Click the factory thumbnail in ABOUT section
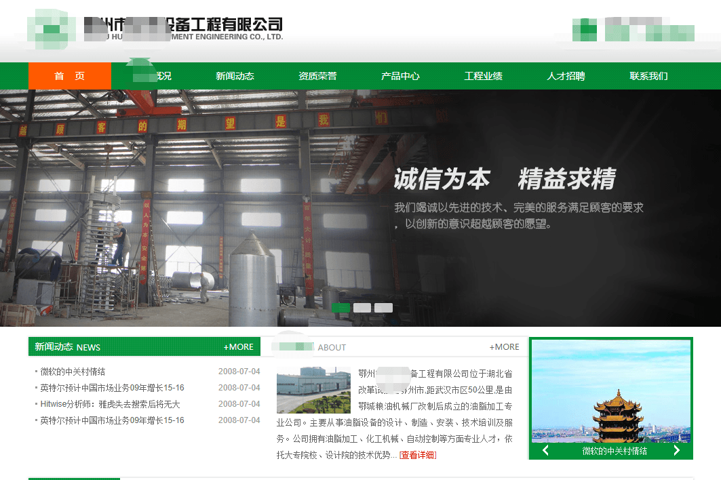The width and height of the screenshot is (721, 480). pyautogui.click(x=313, y=391)
